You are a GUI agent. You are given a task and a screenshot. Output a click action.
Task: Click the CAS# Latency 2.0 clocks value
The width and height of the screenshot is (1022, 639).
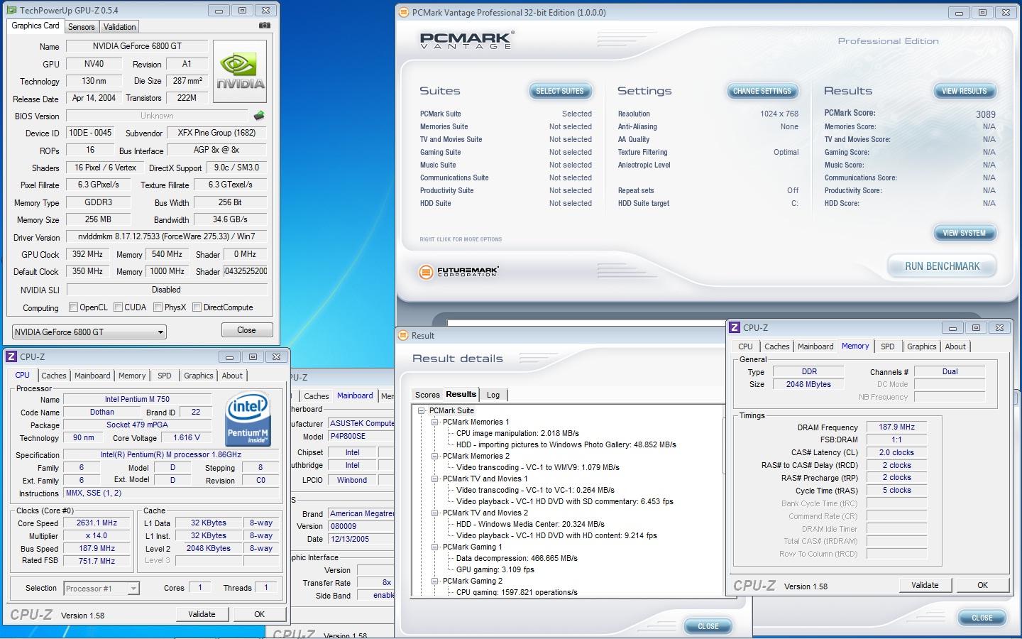896,452
